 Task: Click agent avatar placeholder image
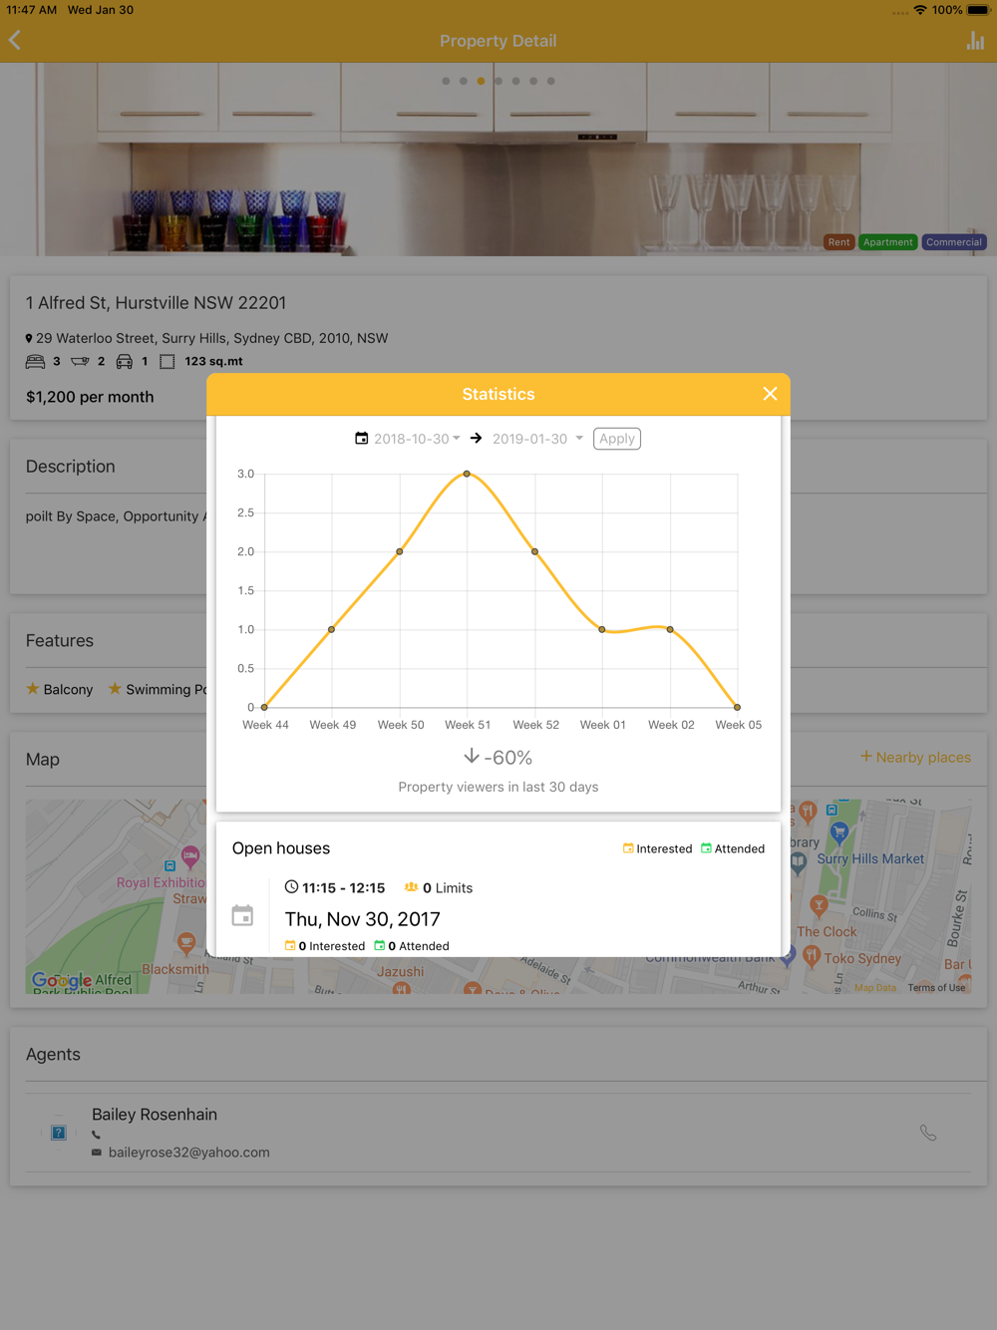(59, 1133)
